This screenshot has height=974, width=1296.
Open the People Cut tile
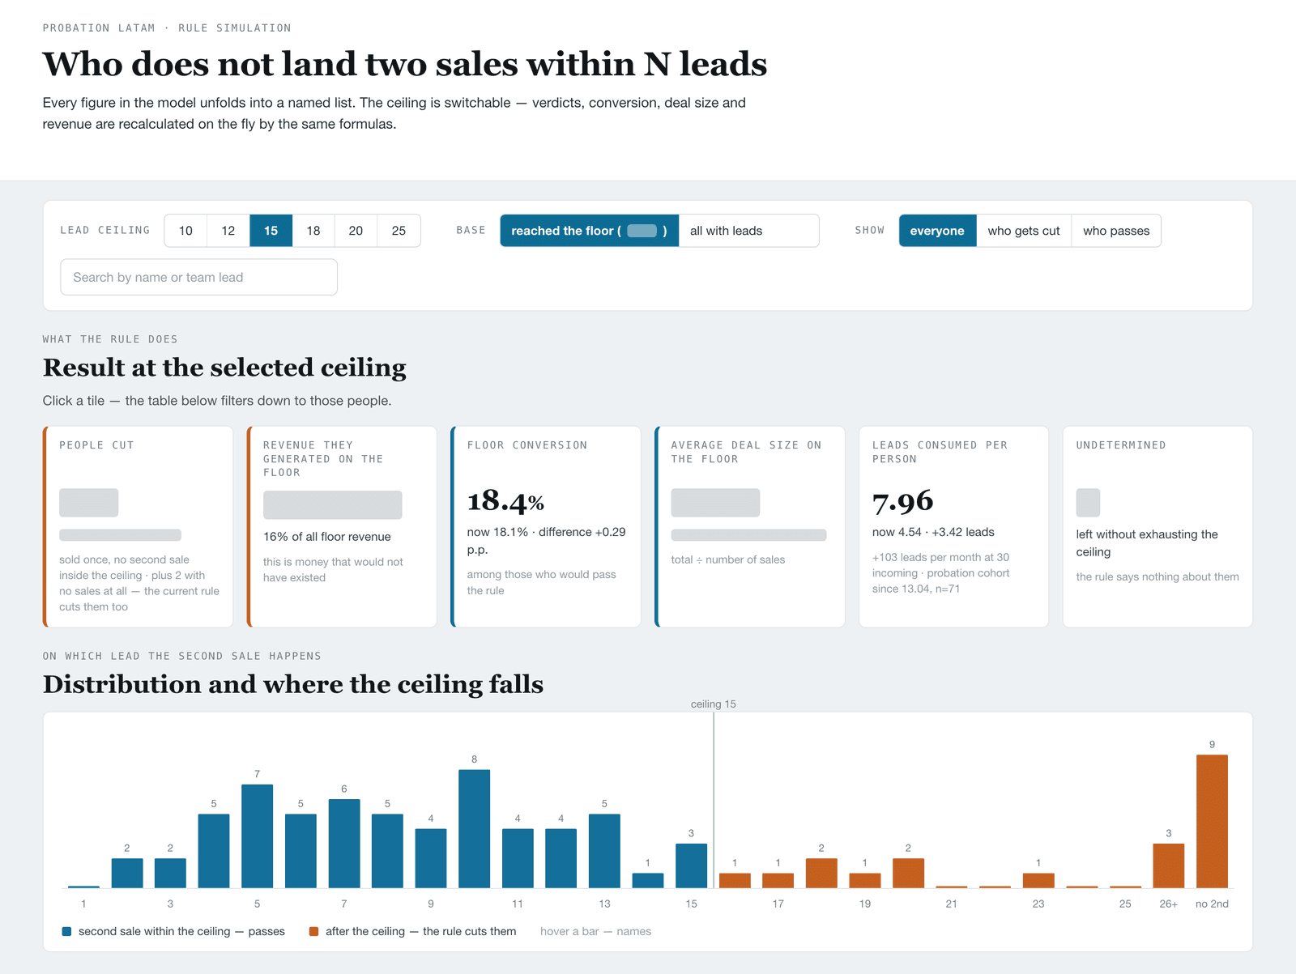(138, 526)
